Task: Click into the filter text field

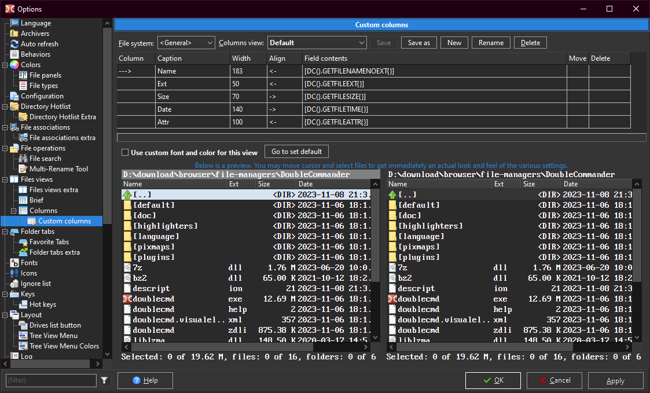Action: click(x=51, y=380)
